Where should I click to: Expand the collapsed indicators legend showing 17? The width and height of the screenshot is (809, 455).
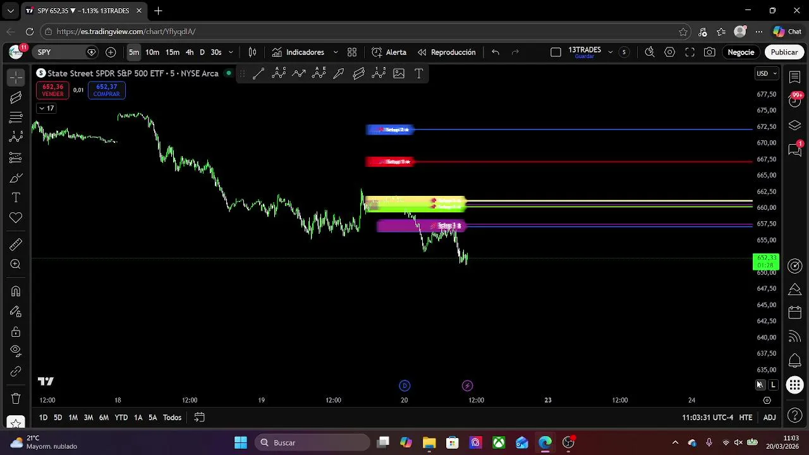46,109
